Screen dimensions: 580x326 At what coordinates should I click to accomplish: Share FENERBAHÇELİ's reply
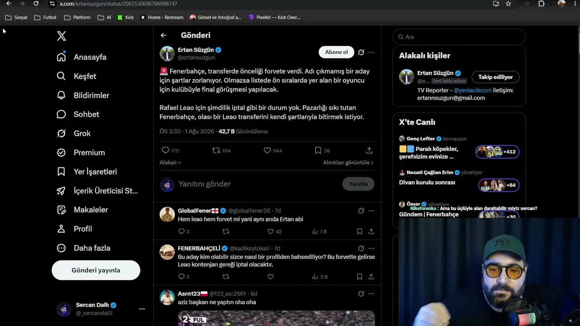(371, 277)
